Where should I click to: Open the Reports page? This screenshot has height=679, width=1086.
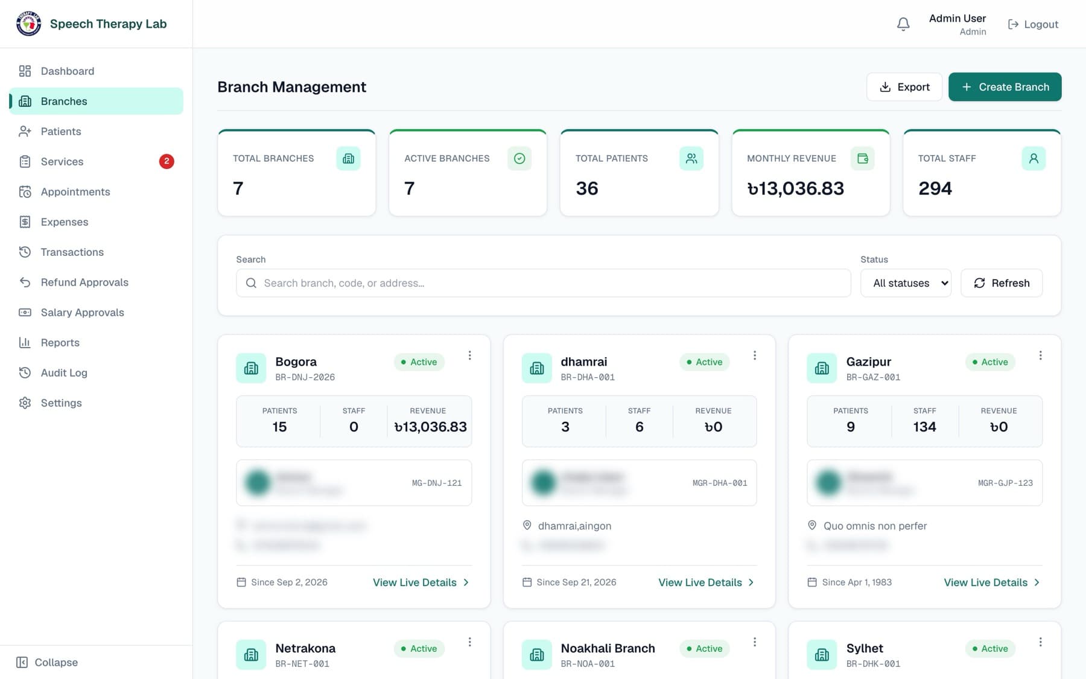point(97,343)
